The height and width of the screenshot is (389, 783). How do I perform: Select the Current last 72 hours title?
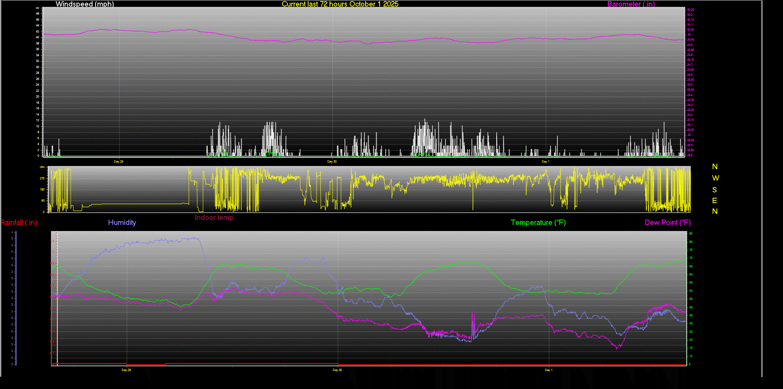tap(340, 4)
